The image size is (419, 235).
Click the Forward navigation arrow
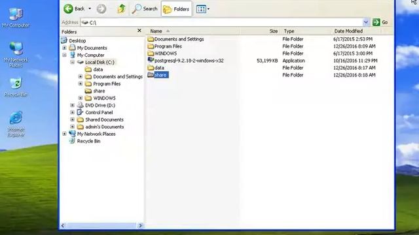[101, 8]
